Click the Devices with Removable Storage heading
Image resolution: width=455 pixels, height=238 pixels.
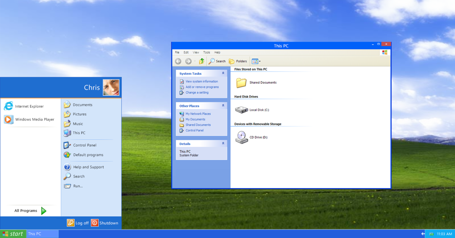pos(257,124)
